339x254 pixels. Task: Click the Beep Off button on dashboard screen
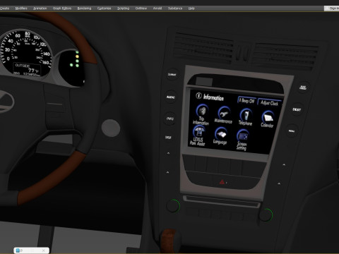point(246,100)
